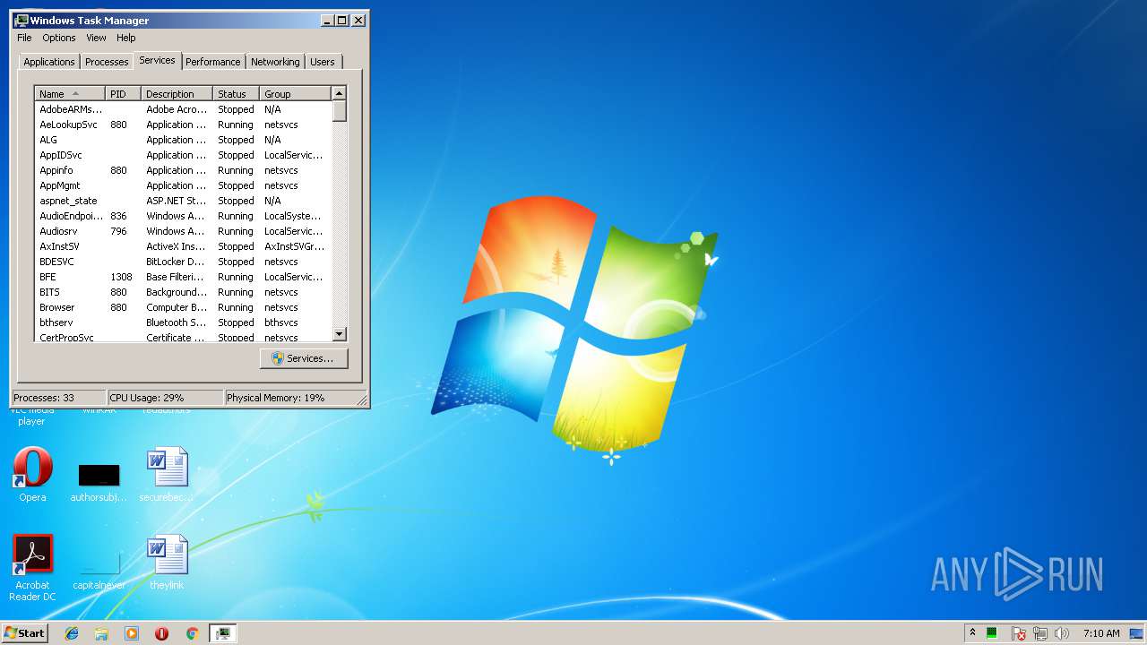Click the Task Manager resize grip
This screenshot has height=645, width=1147.
(x=362, y=400)
